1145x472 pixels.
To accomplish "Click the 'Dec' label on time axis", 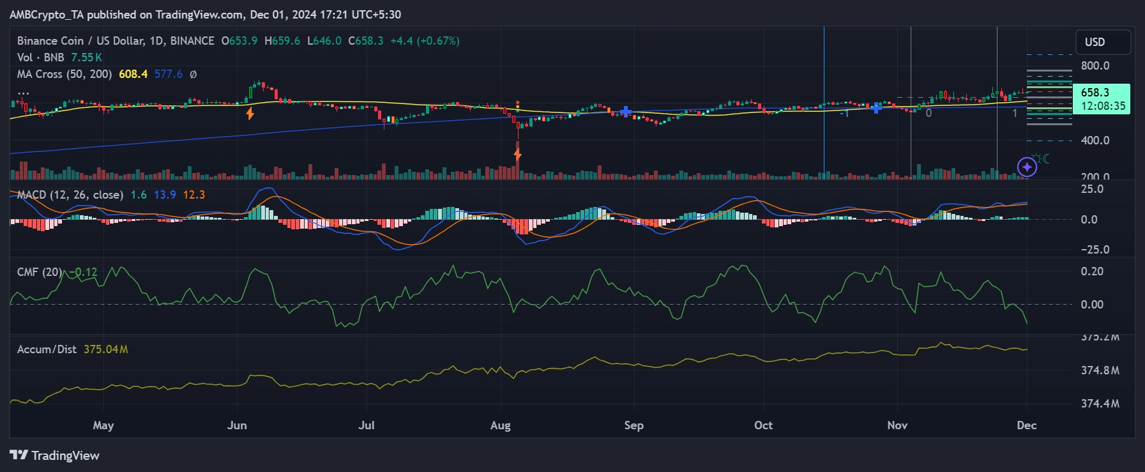I will (1027, 425).
